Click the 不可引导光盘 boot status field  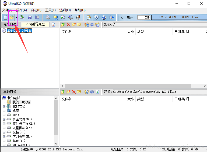point(35,24)
